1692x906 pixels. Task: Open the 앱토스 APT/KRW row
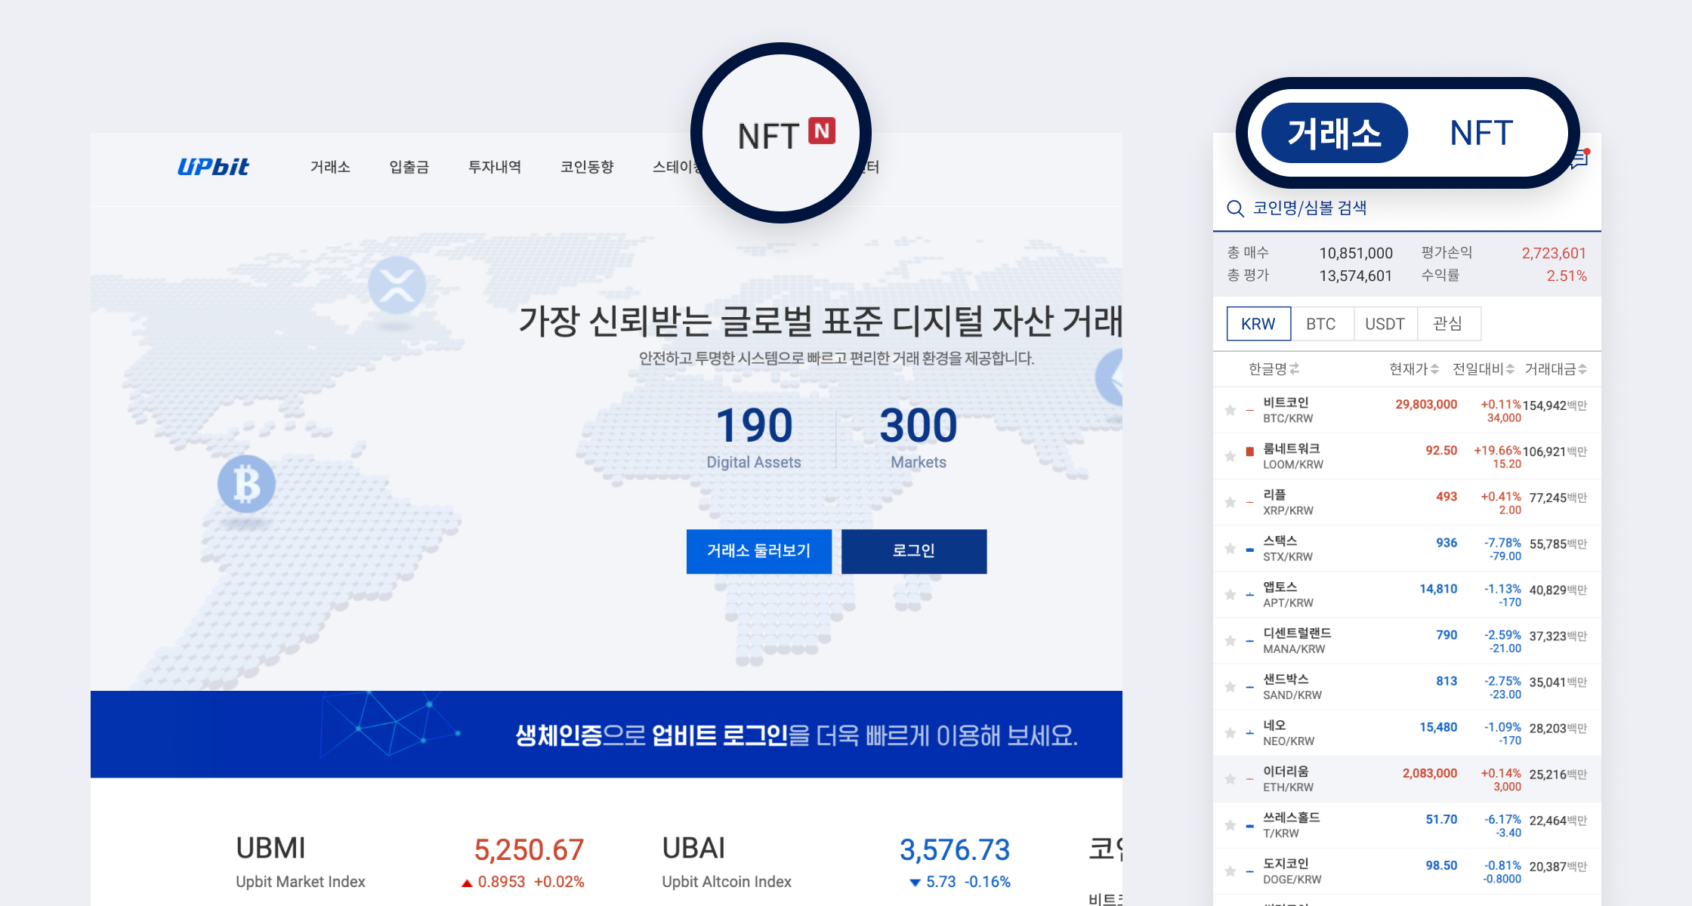(x=1406, y=594)
